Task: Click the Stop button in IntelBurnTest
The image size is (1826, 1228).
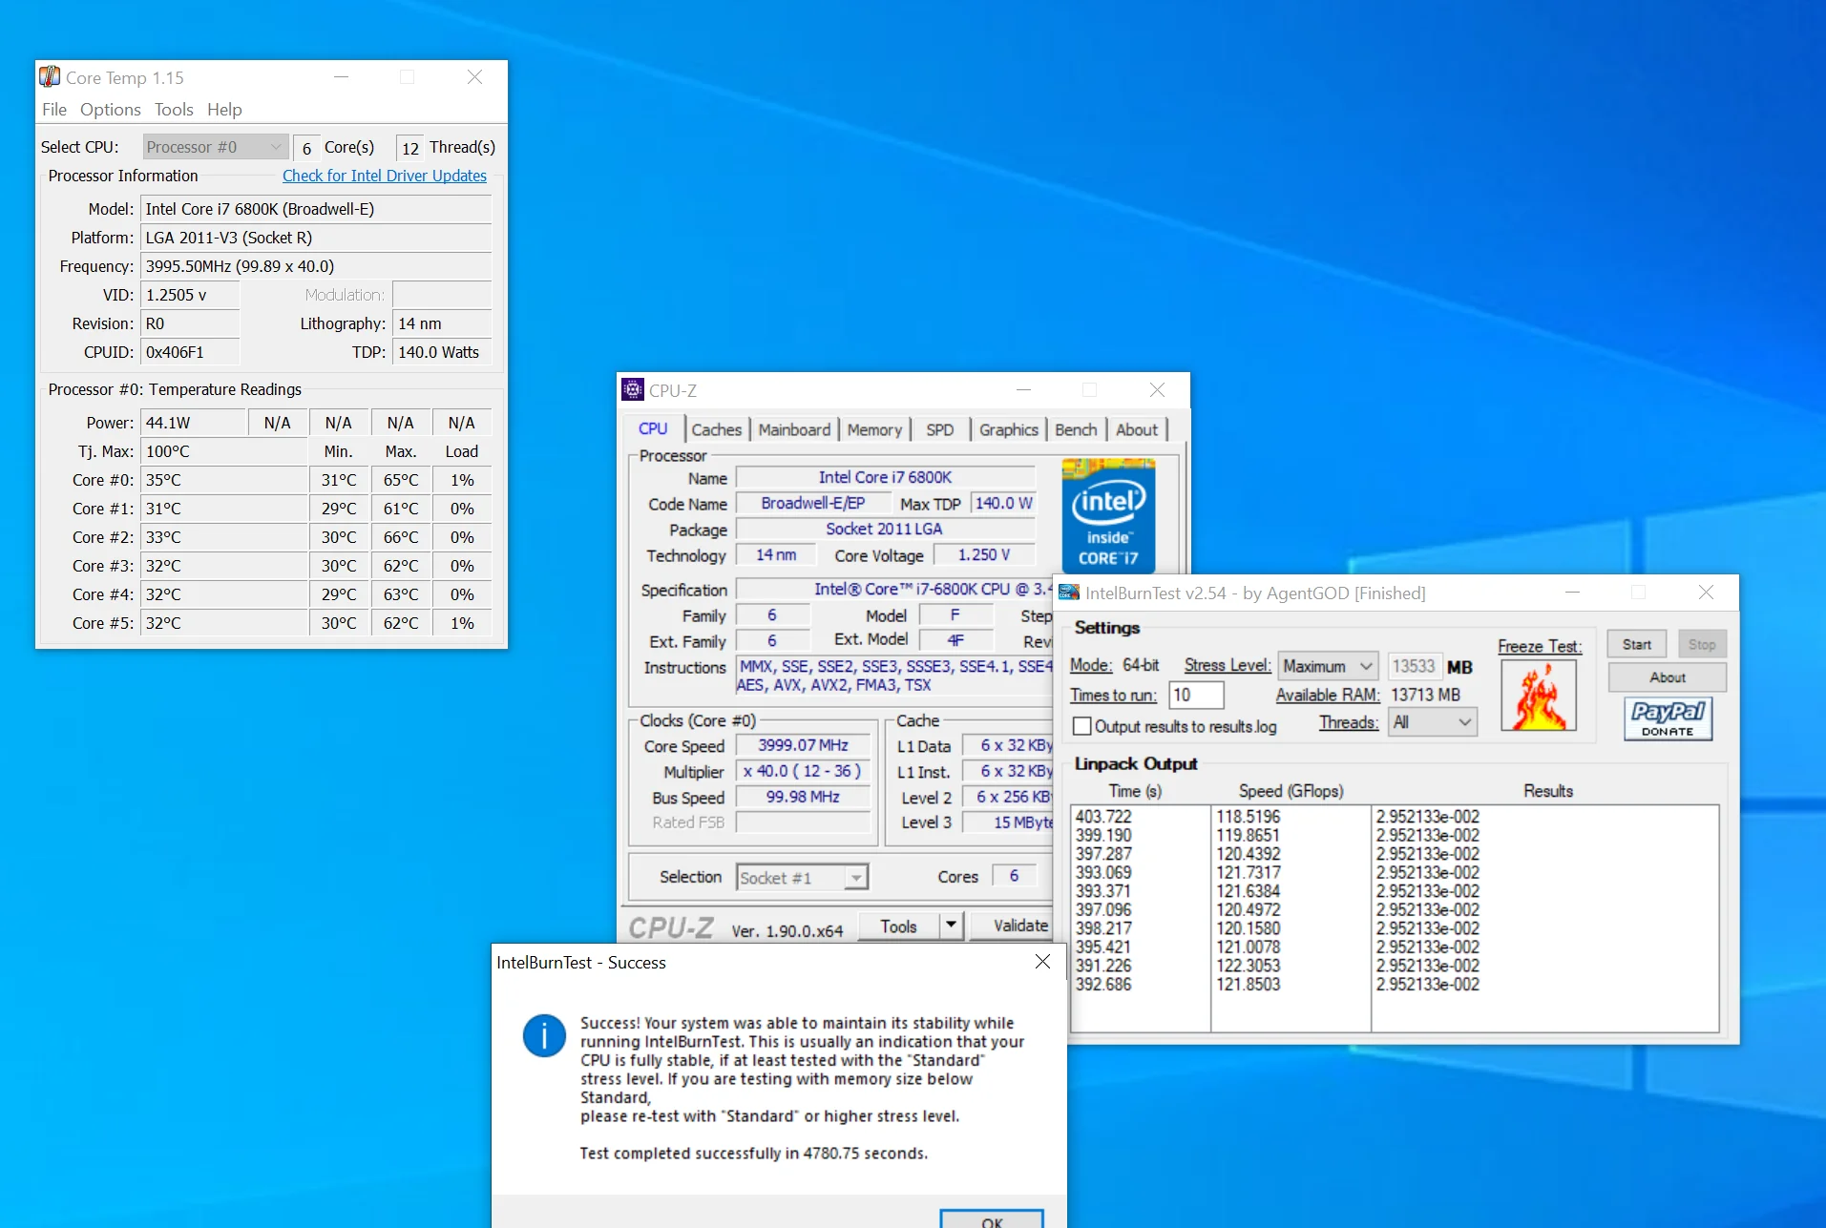Action: coord(1702,644)
